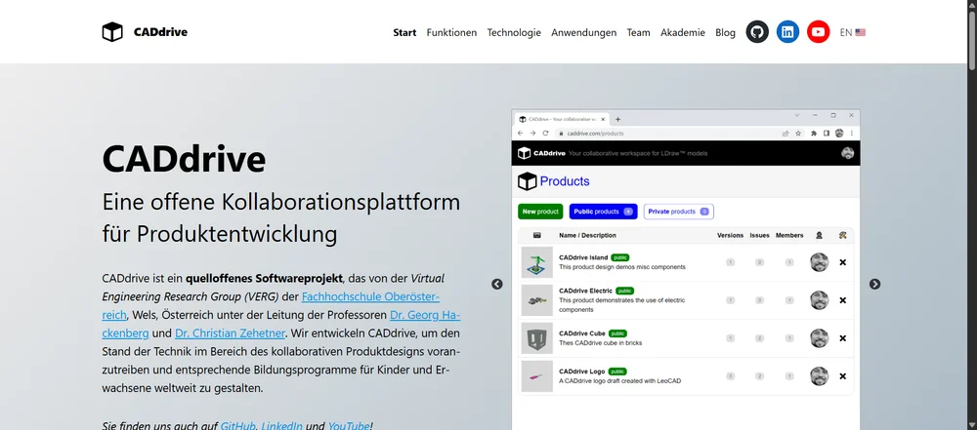Click the embedded browser back arrow
This screenshot has height=430, width=977.
coord(521,134)
